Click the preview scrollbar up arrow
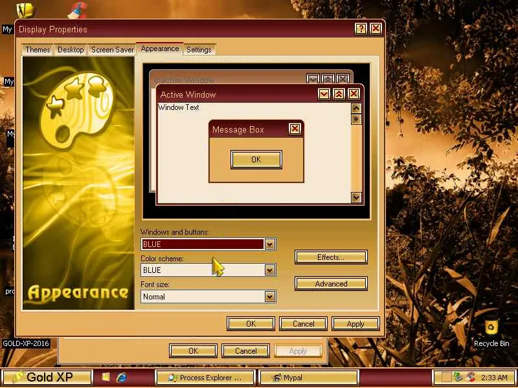 tap(356, 108)
